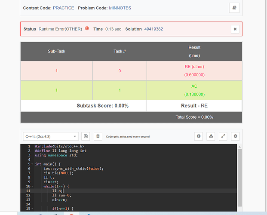Screen dimensions: 267x215
Task: Place cursor on line 13 cin>>n
Action: (60, 200)
